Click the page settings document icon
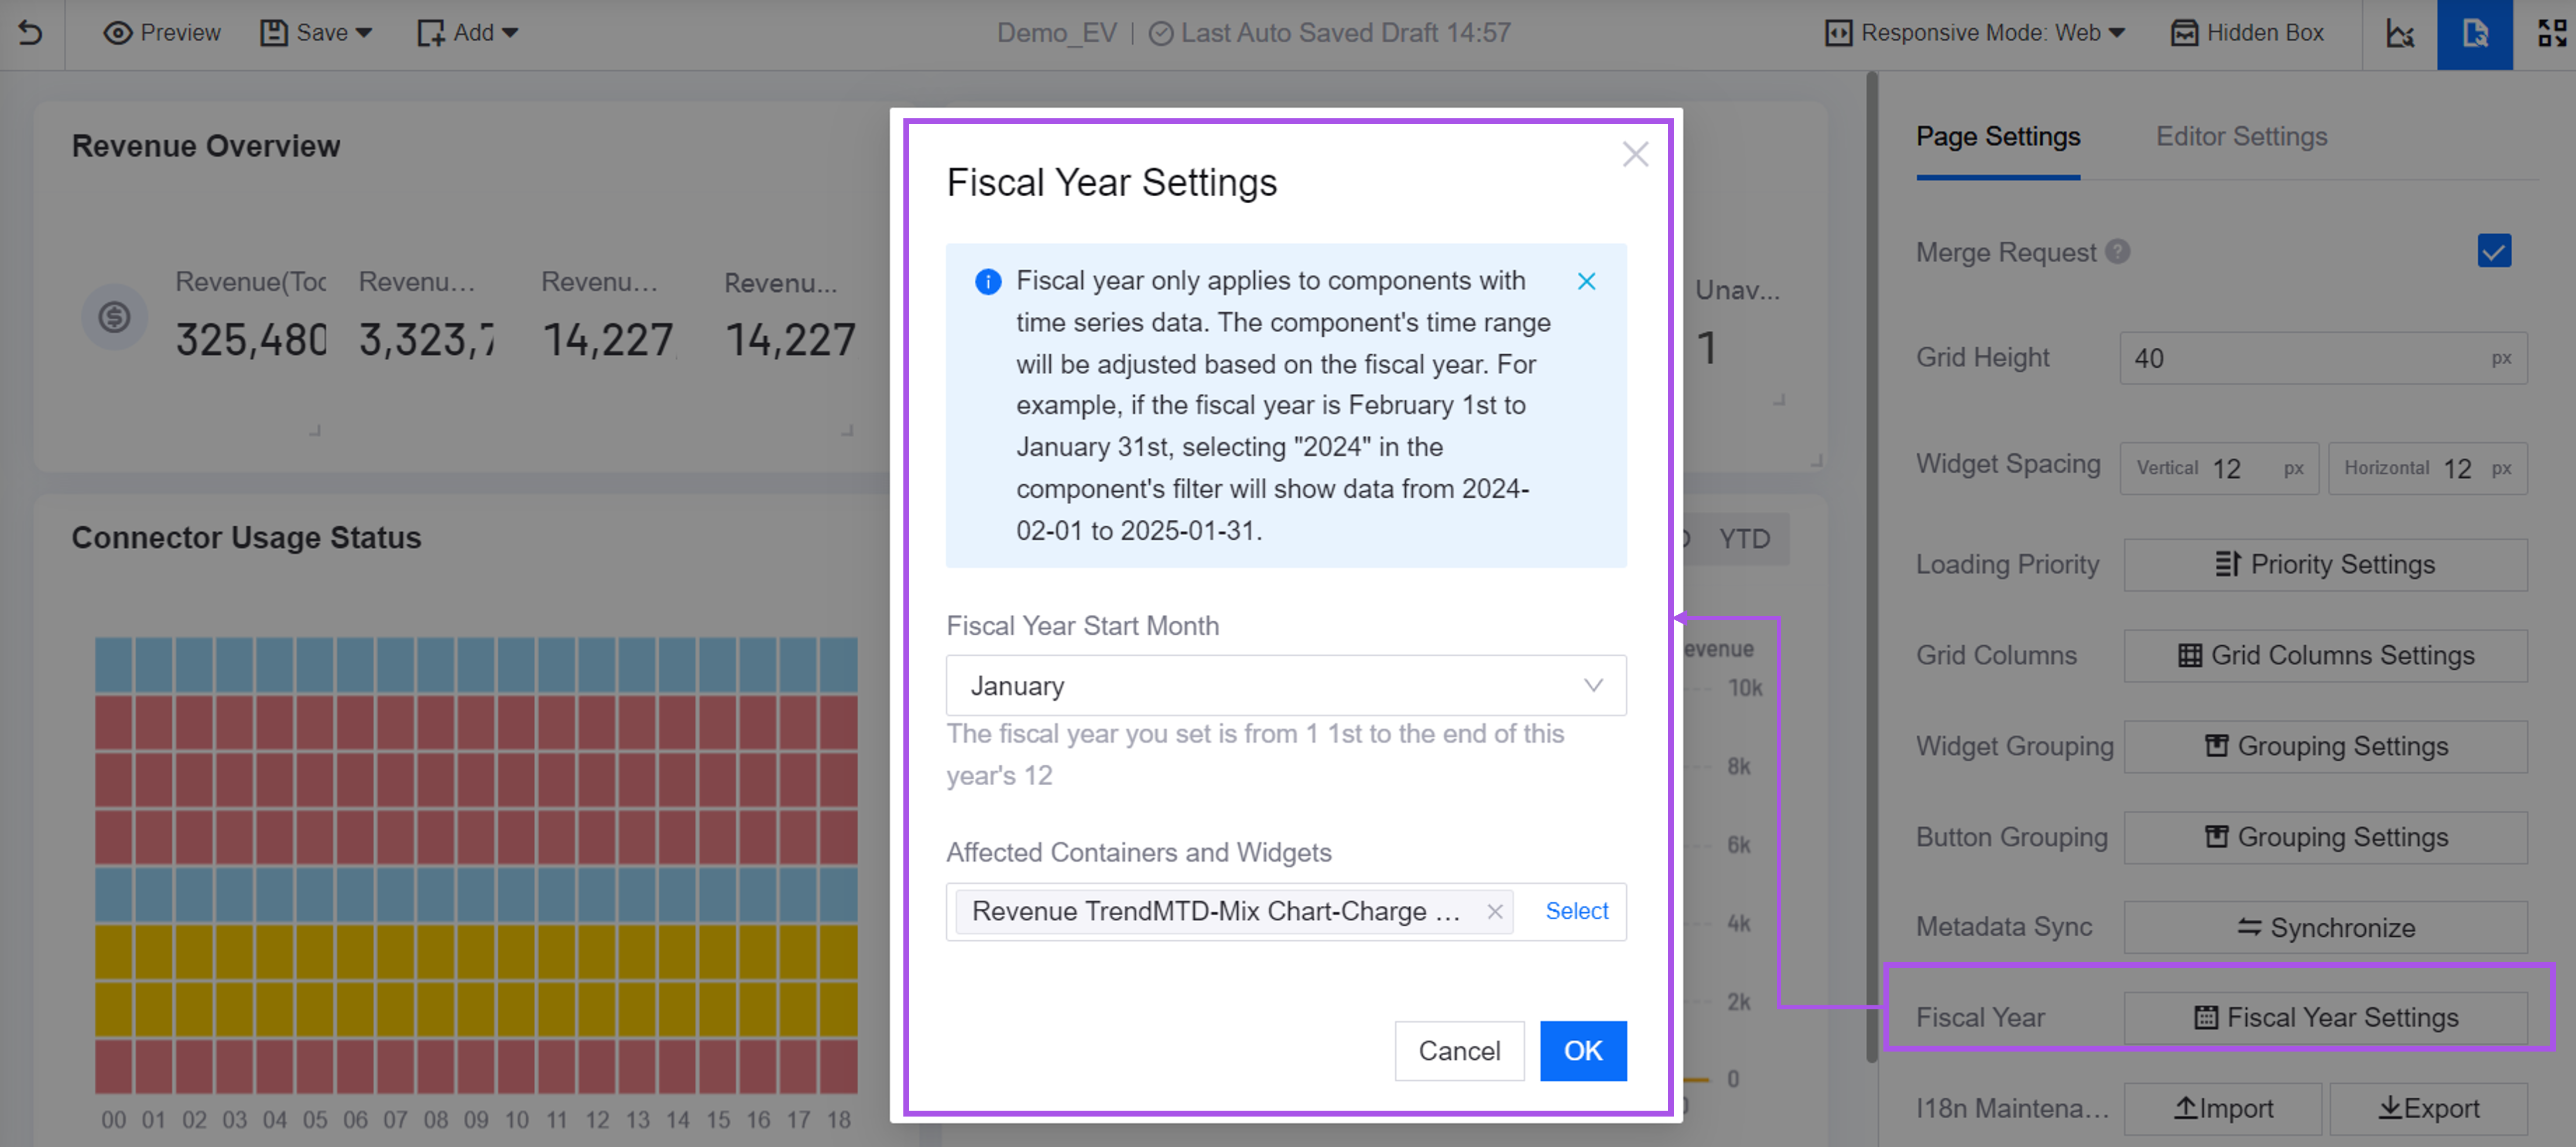Image resolution: width=2576 pixels, height=1147 pixels. [x=2474, y=33]
